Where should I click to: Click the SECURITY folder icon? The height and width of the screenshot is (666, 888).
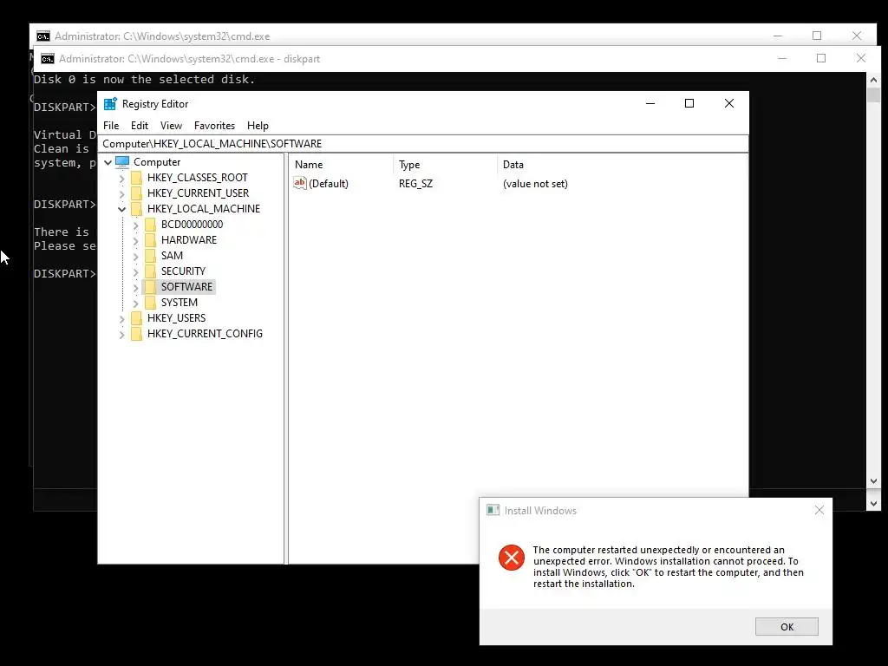150,271
